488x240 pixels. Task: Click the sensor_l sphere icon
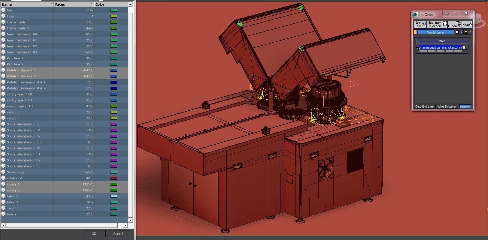point(3,112)
